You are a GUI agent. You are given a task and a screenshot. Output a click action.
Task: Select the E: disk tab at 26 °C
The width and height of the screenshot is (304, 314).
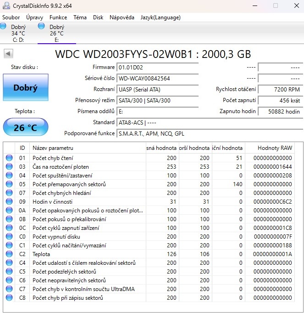tap(57, 33)
